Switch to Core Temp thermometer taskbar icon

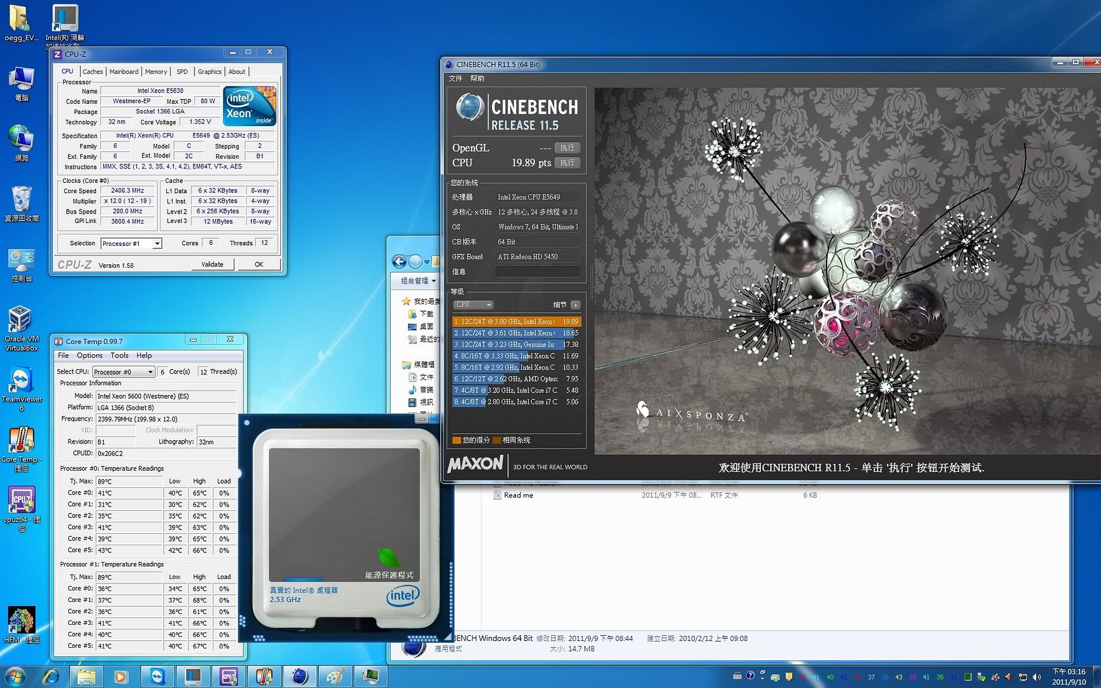[264, 676]
